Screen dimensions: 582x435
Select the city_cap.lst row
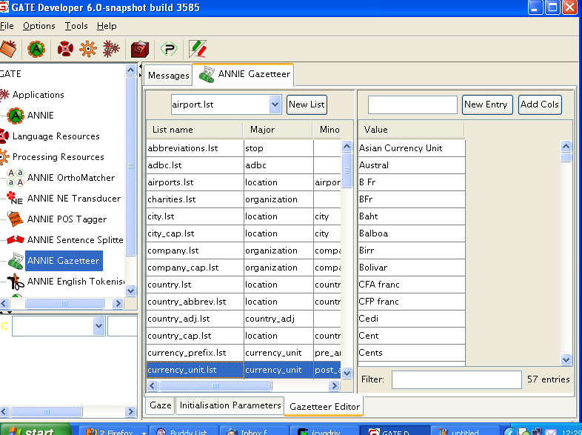[244, 233]
